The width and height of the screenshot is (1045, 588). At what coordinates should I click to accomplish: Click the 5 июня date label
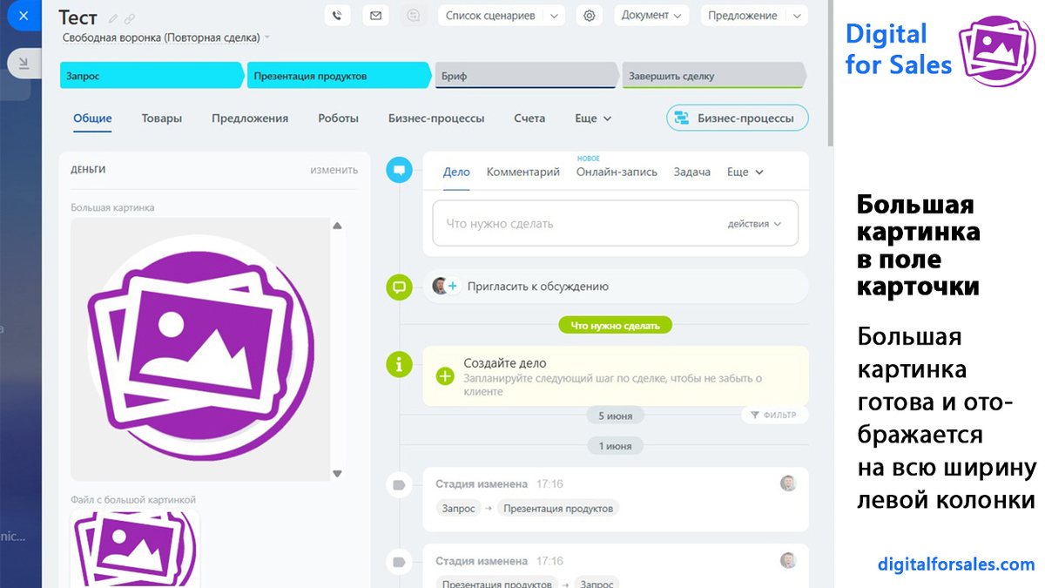tap(616, 416)
